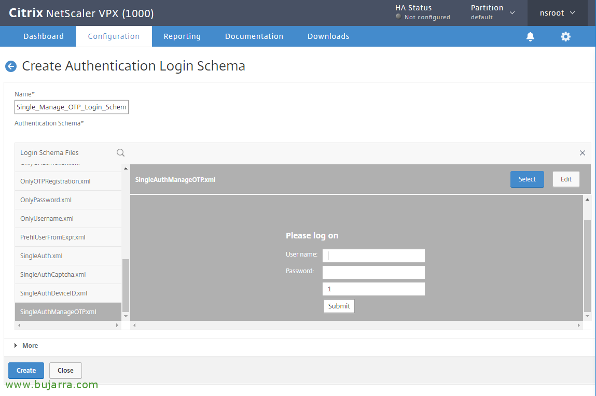Choose SingleAuthDeviceID.xml in the list
Screen dimensions: 596x396
click(68, 293)
